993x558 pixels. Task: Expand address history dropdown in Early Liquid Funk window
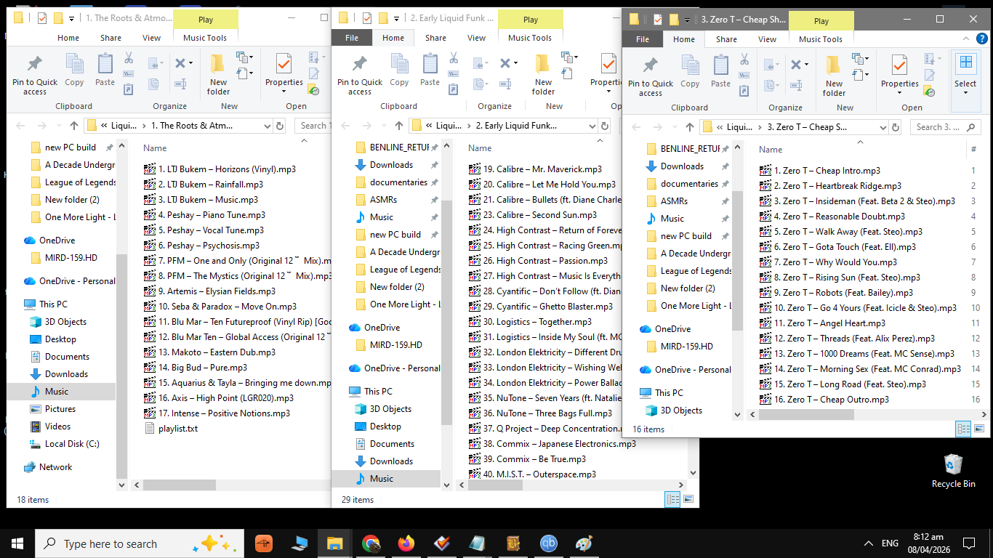pos(591,126)
